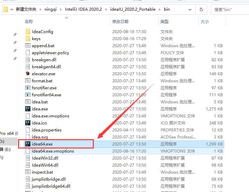Screen dimensions: 249x192
Task: Select the idea.exe IntelliJ icon
Action: pos(28,109)
